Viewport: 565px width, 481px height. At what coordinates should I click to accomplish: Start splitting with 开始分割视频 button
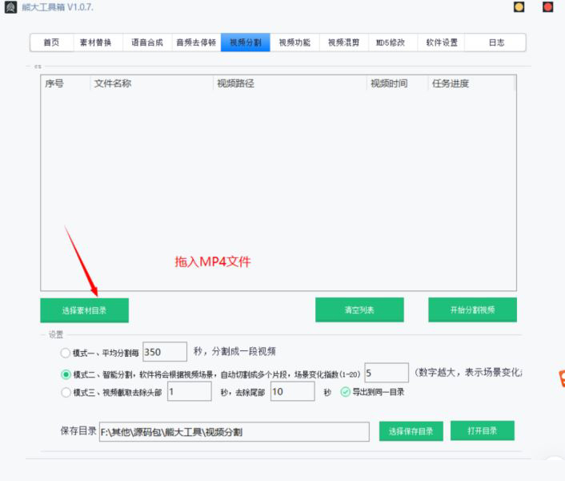pos(472,309)
